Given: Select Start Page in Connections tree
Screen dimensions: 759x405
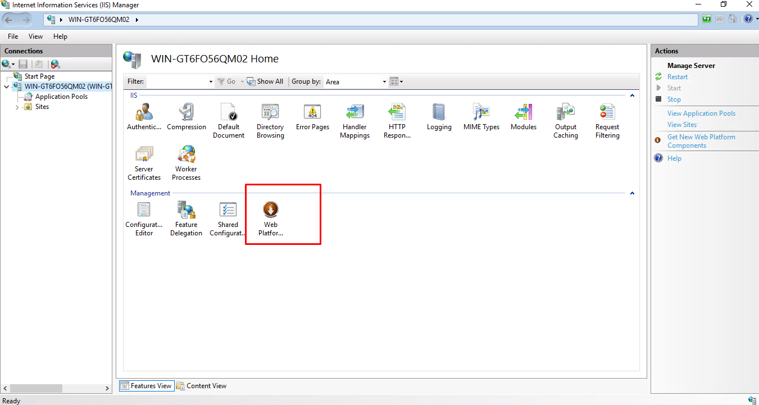Looking at the screenshot, I should (39, 76).
